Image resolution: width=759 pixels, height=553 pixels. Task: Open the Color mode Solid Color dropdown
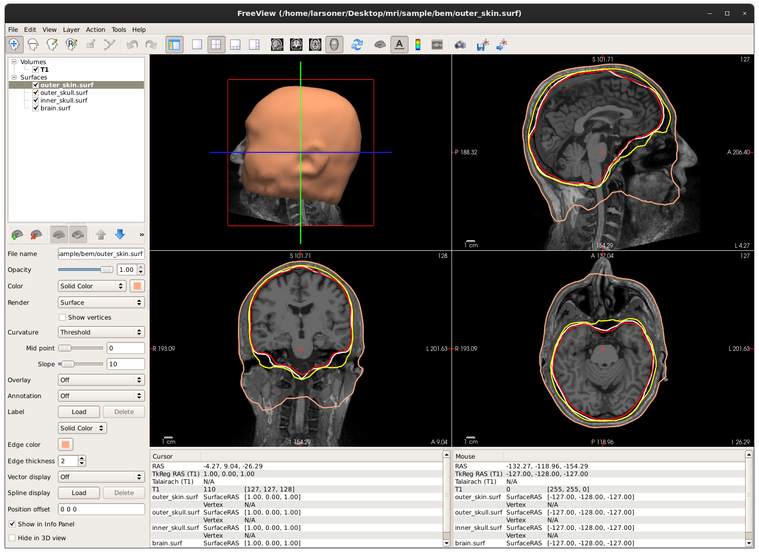92,286
